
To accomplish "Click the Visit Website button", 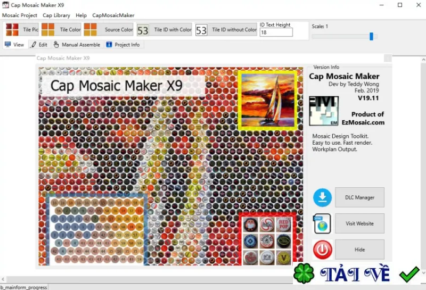I will [x=360, y=223].
